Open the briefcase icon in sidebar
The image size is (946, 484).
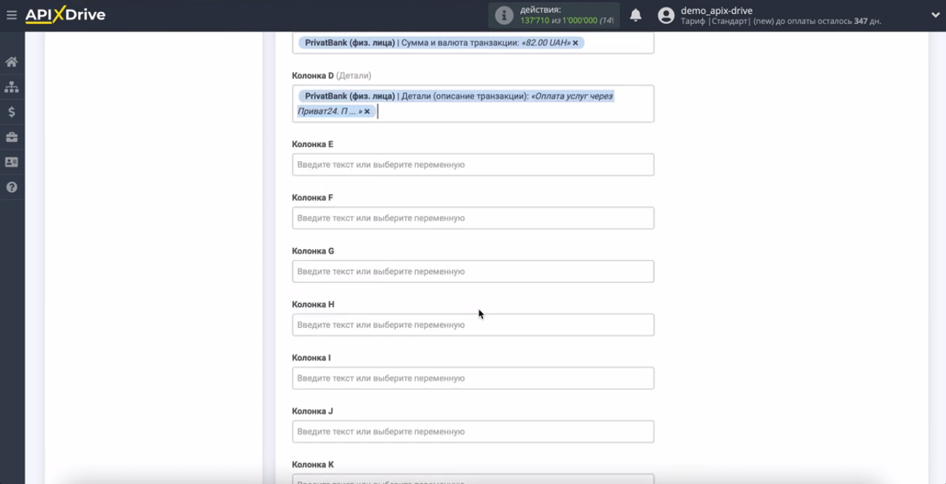coord(12,137)
